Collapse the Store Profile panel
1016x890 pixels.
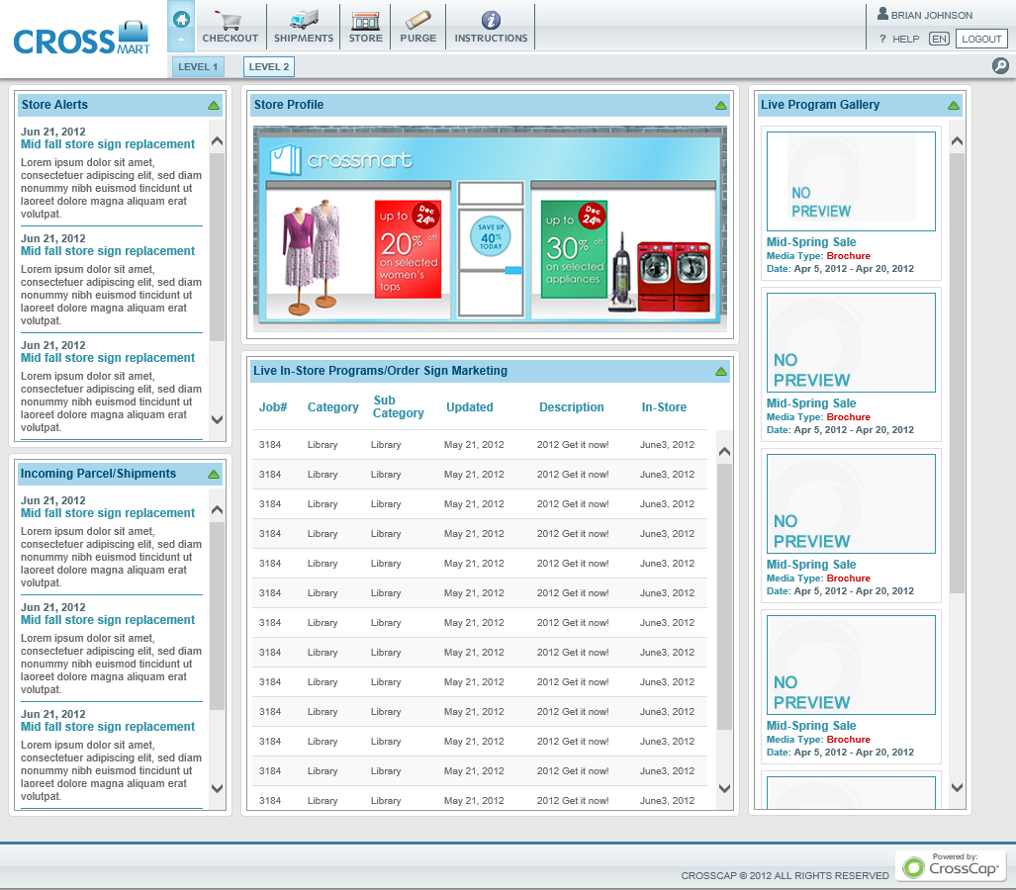click(721, 105)
